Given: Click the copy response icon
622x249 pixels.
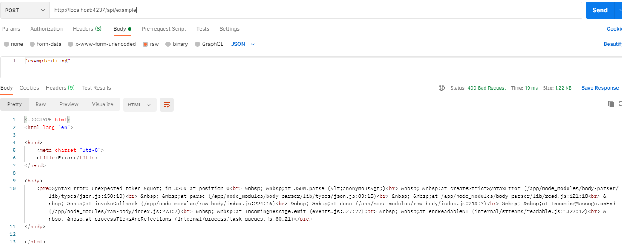Looking at the screenshot, I should coord(611,104).
